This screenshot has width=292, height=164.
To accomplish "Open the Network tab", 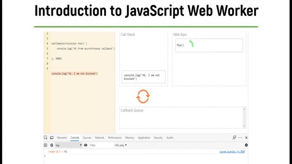I will coord(99,138).
